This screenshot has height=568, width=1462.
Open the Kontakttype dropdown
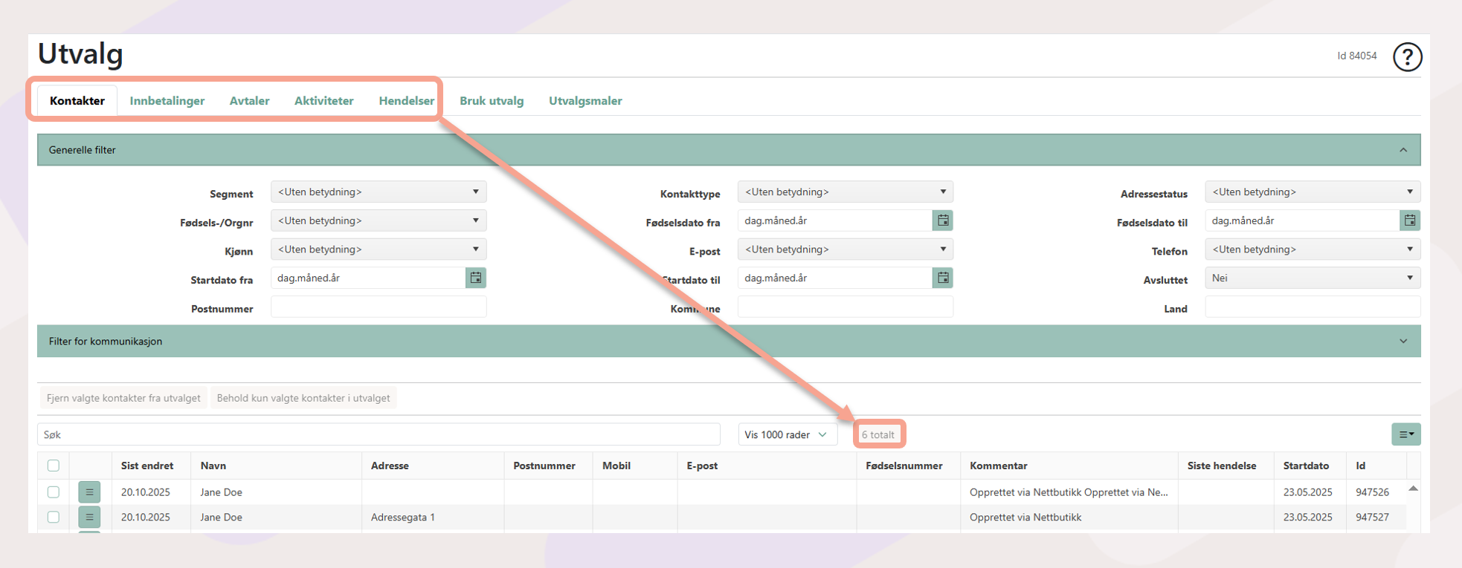pos(846,192)
